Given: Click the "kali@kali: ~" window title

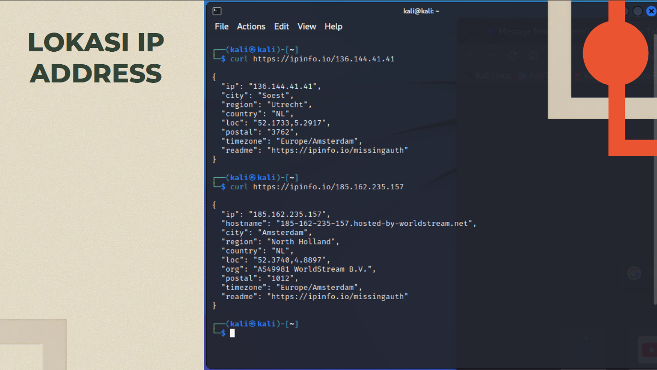Looking at the screenshot, I should tap(422, 11).
